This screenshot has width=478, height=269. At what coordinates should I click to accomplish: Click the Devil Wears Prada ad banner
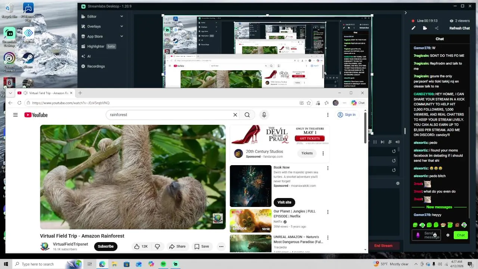click(280, 135)
